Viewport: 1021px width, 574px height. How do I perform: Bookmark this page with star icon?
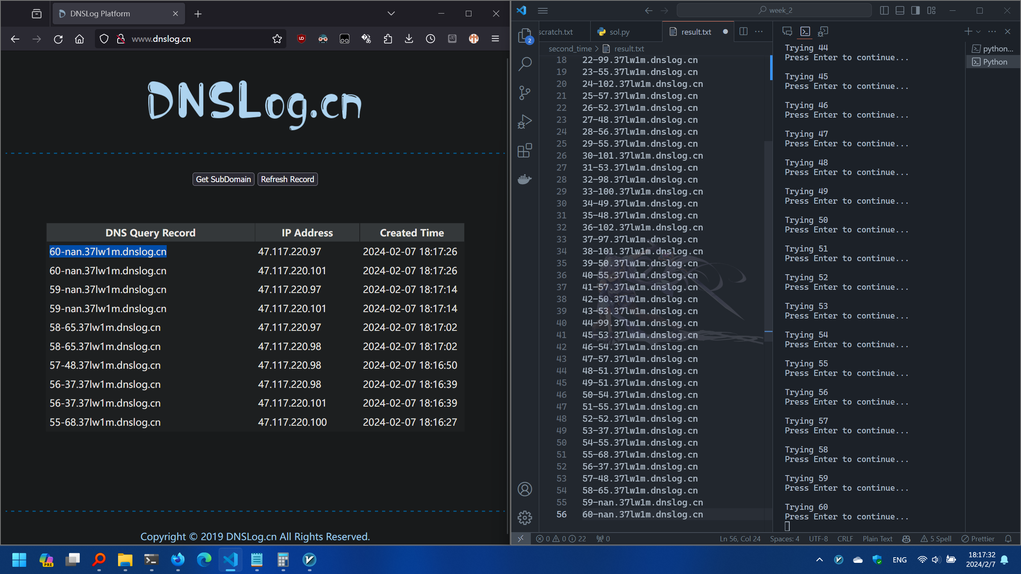[277, 39]
